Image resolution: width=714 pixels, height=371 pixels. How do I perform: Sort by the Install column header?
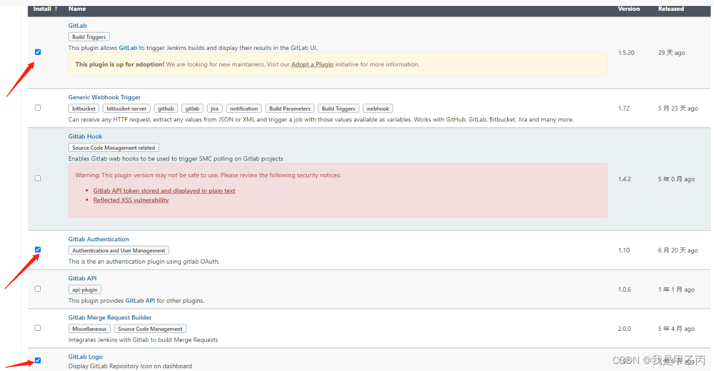pos(46,9)
